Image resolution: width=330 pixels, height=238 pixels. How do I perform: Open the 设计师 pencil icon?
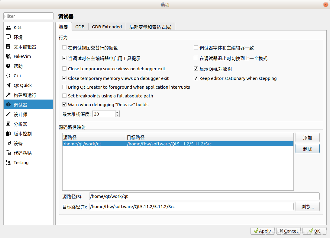8,114
